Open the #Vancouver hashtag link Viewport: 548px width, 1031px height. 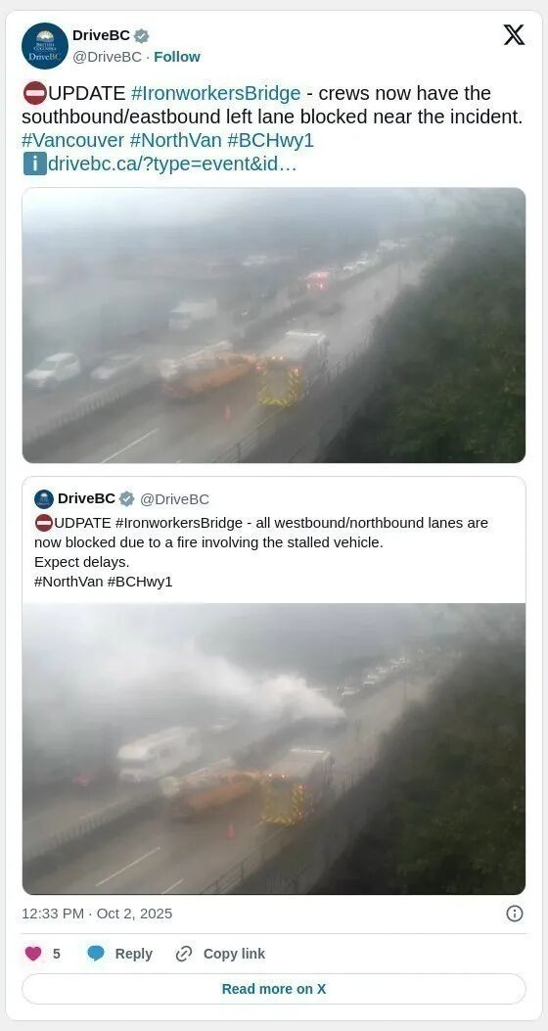click(73, 140)
